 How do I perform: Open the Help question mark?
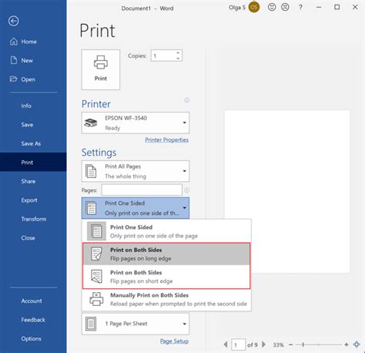[300, 8]
